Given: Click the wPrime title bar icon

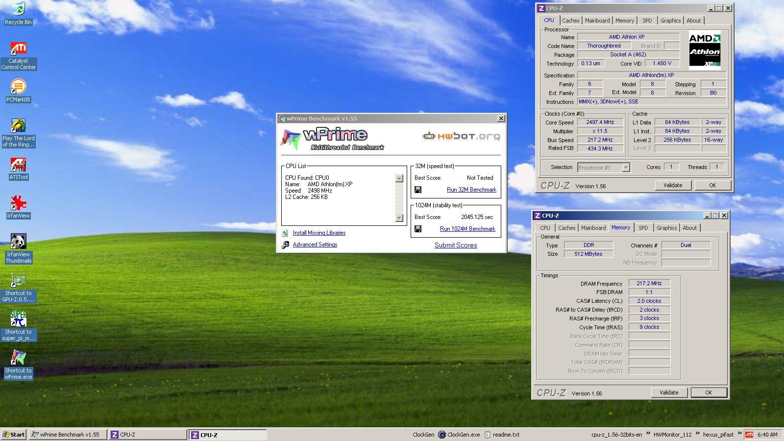Looking at the screenshot, I should click(282, 119).
